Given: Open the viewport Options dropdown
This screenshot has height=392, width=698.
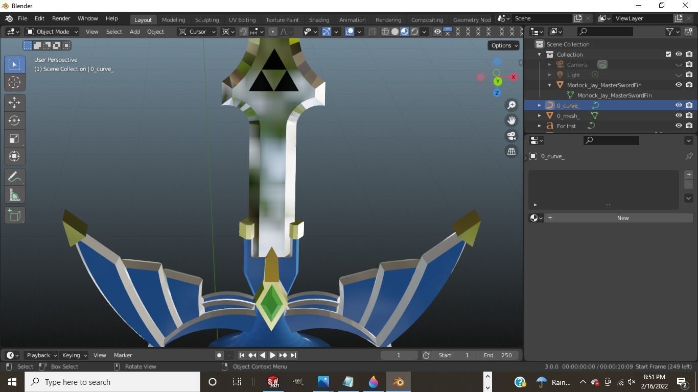Looking at the screenshot, I should click(504, 45).
